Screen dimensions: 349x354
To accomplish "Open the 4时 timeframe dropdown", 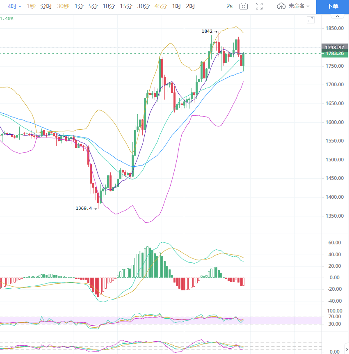I will tap(15, 6).
